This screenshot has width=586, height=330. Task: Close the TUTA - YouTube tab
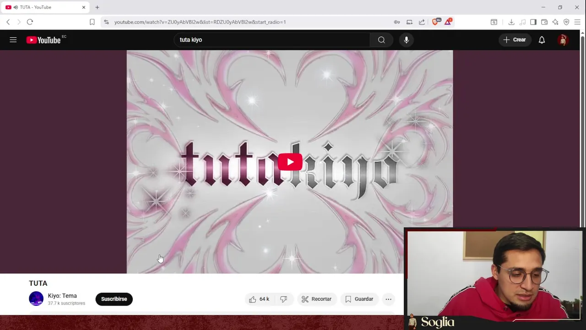pyautogui.click(x=84, y=7)
